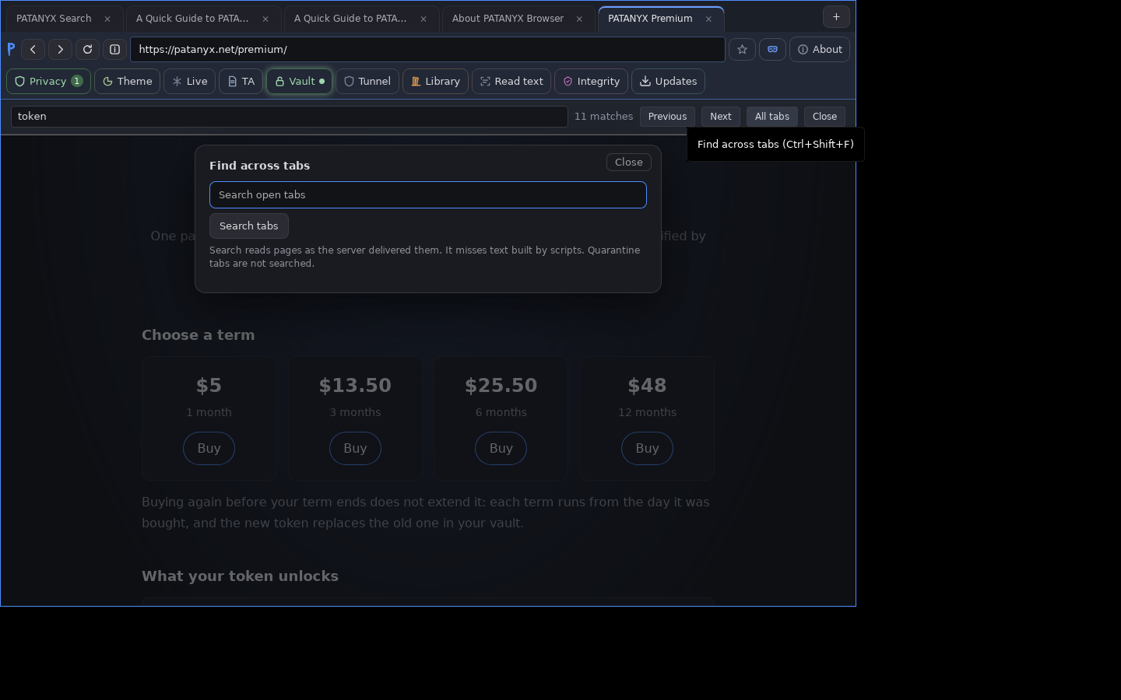Click the '11 matches' count text
The image size is (1121, 700).
pyautogui.click(x=603, y=116)
